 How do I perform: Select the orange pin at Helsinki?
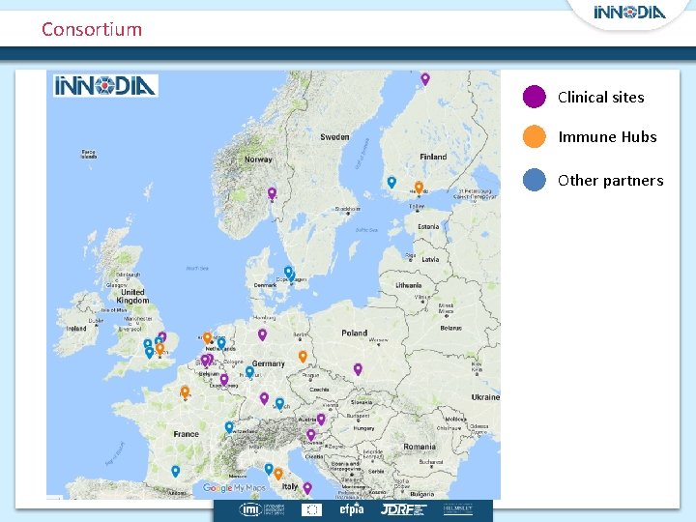click(x=419, y=188)
